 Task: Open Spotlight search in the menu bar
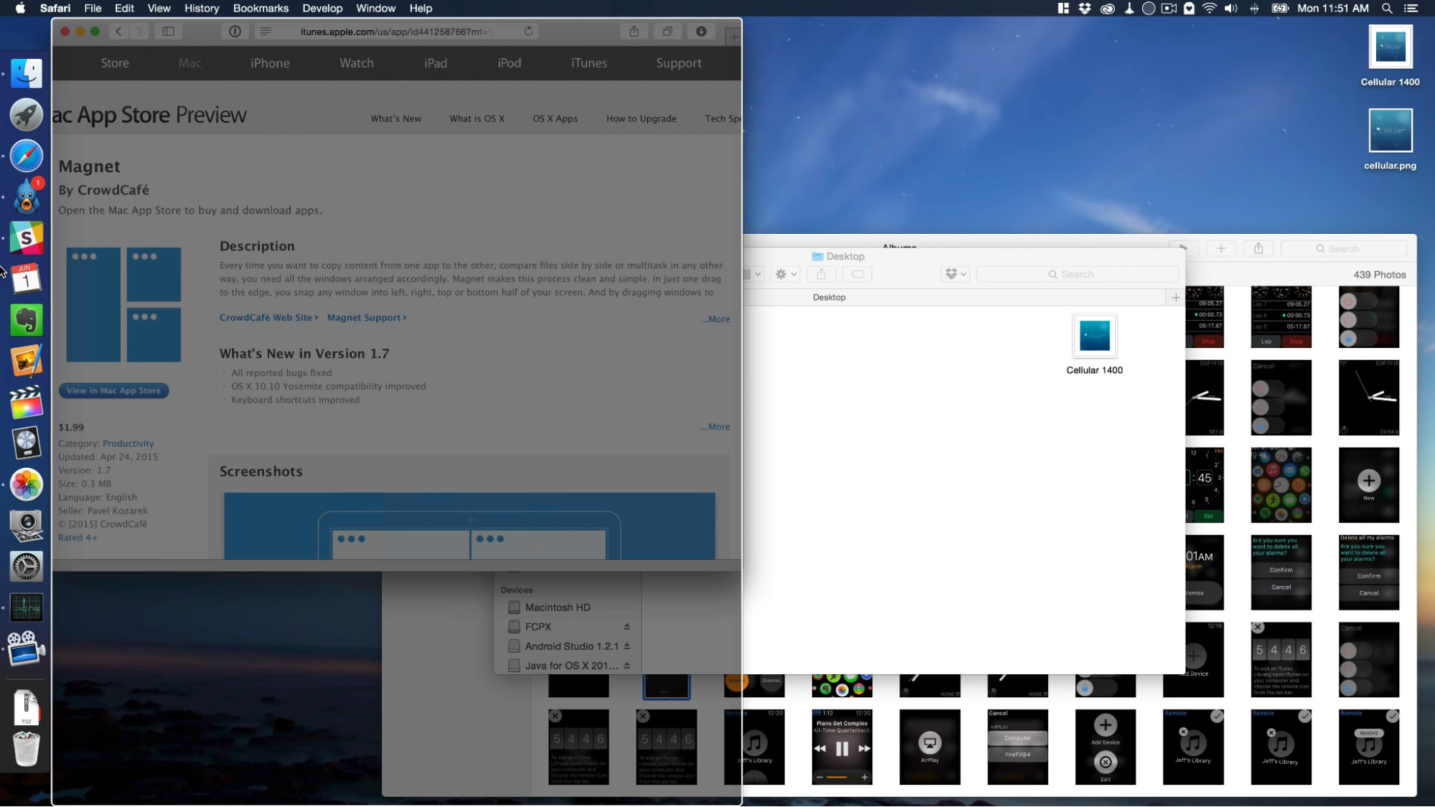(1387, 9)
